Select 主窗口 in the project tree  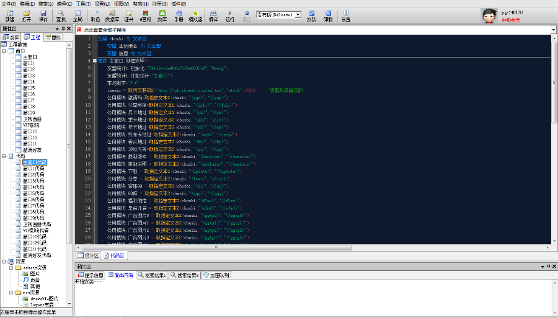coord(30,57)
